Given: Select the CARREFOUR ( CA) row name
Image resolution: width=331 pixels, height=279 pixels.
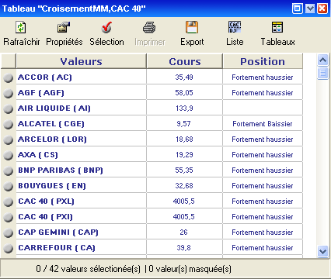Looking at the screenshot, I should tap(57, 248).
